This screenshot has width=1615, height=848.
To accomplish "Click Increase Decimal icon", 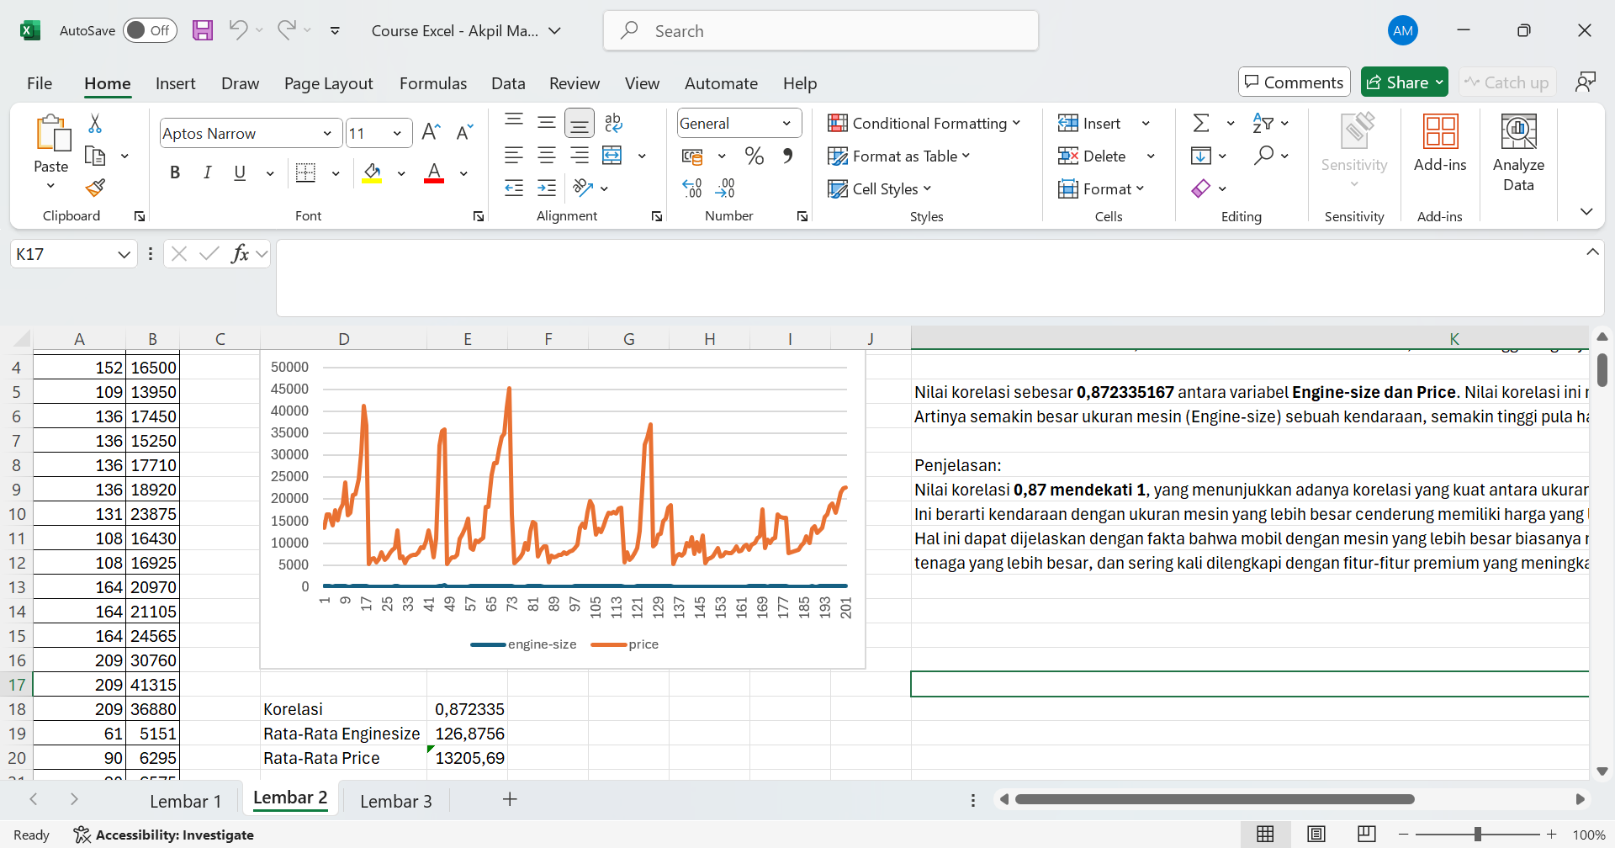I will [x=692, y=188].
